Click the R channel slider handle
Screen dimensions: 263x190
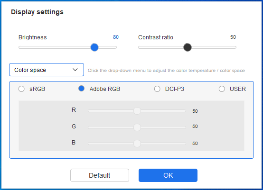[137, 111]
